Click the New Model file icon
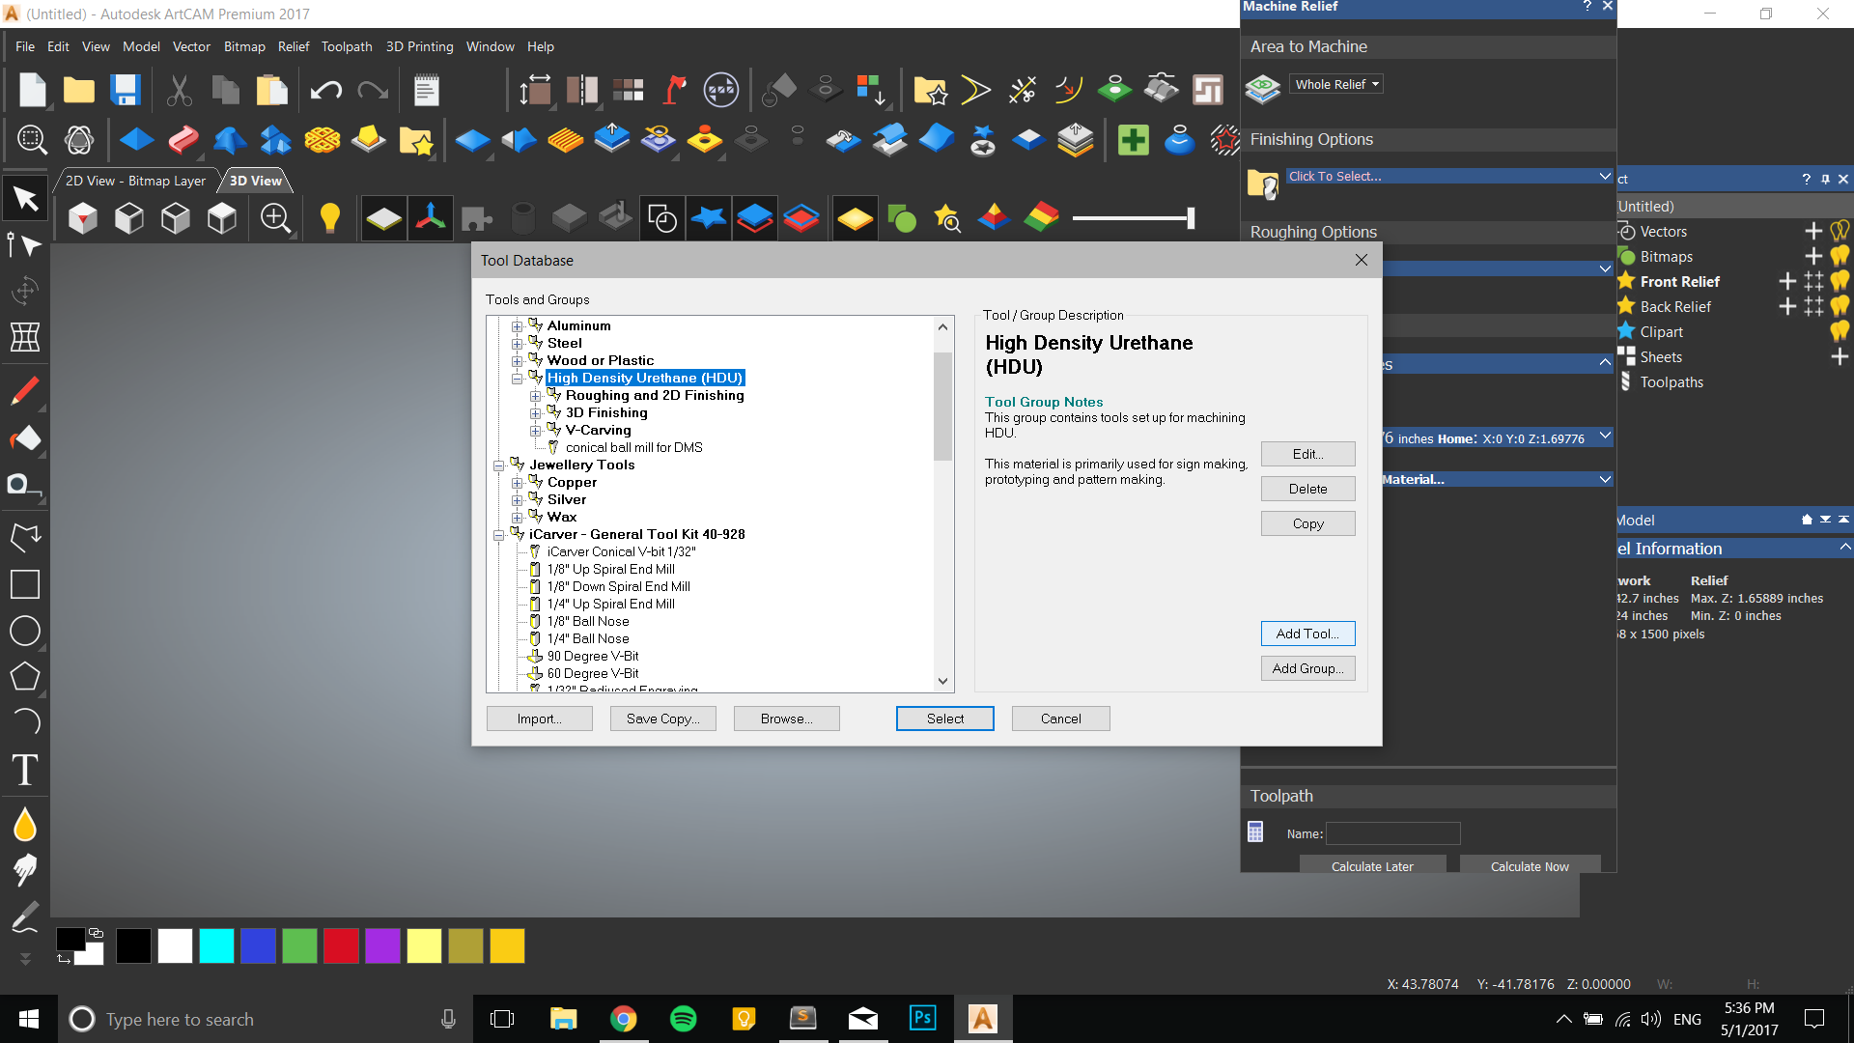1854x1043 pixels. (32, 91)
